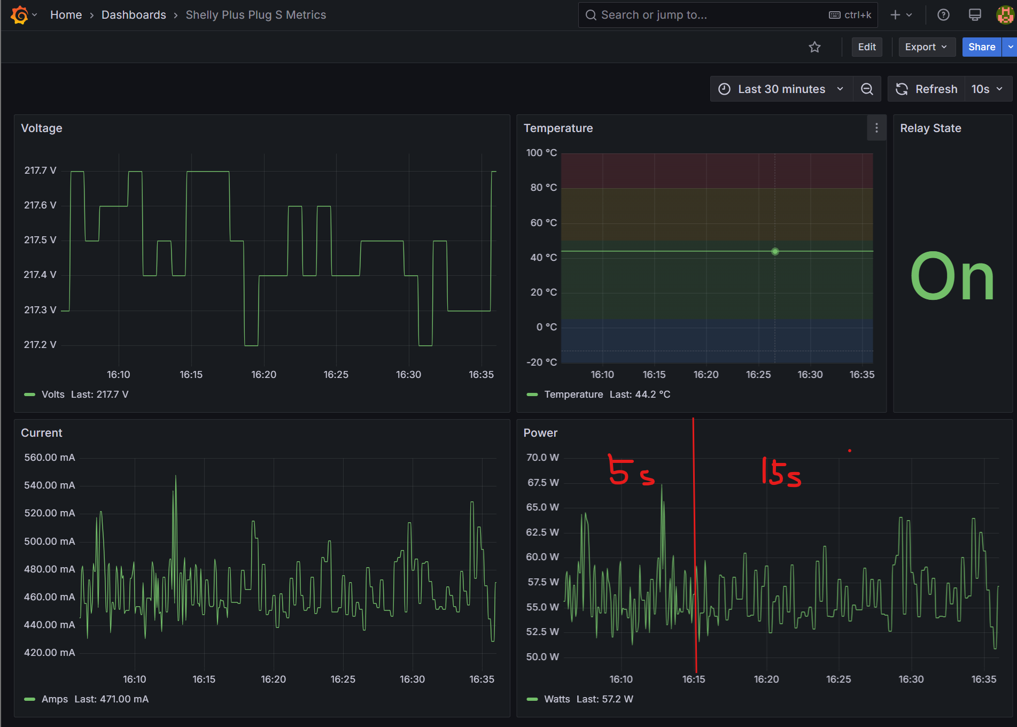Star this dashboard as favorite
This screenshot has width=1017, height=727.
[x=814, y=47]
